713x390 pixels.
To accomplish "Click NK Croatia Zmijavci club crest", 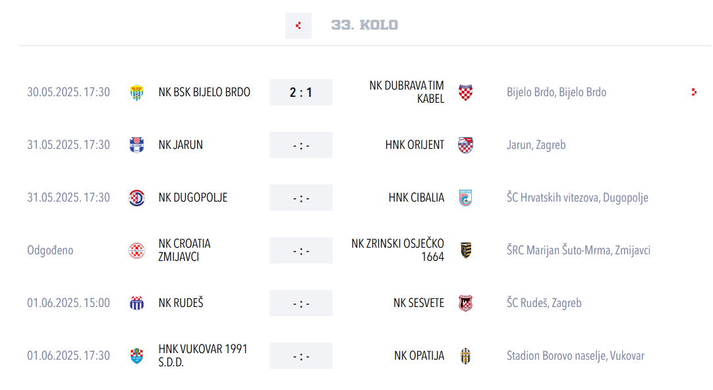I will (136, 250).
